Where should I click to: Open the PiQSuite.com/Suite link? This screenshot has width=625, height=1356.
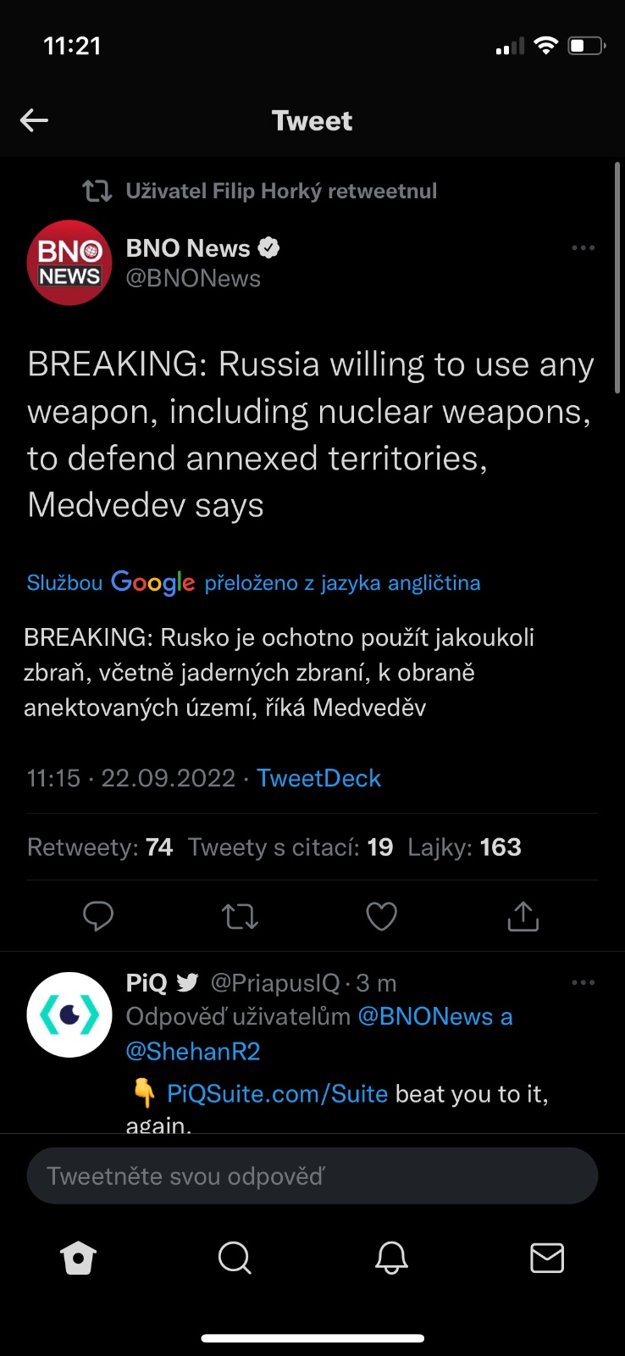277,1094
